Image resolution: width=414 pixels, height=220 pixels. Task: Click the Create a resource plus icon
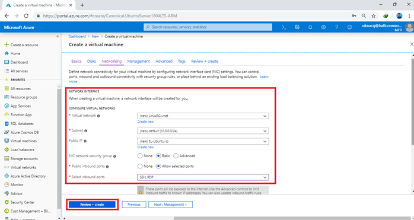pos(7,44)
